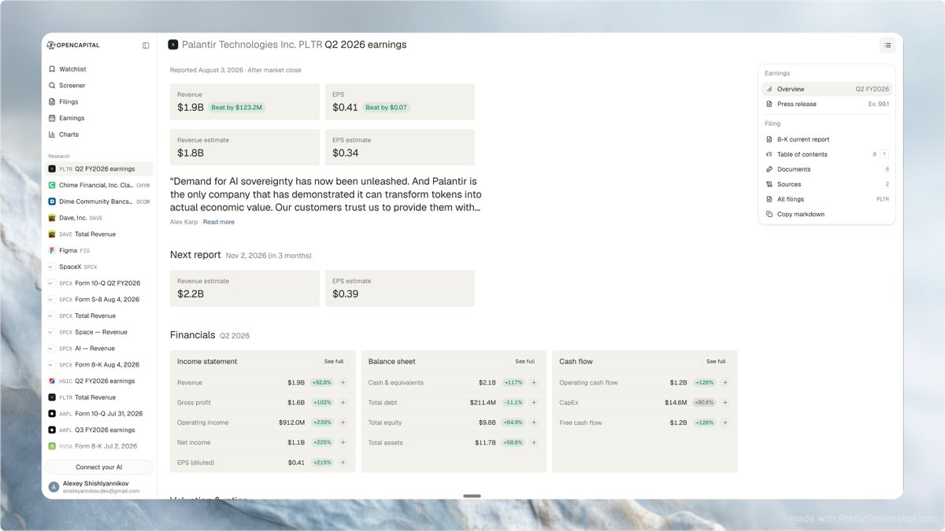This screenshot has height=531, width=945.
Task: Click the plus icon on the Total equity row
Action: coord(534,422)
